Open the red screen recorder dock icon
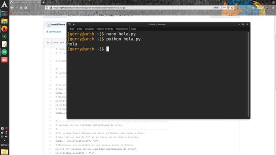Viewport: 276px width, 155px height. pos(4,60)
